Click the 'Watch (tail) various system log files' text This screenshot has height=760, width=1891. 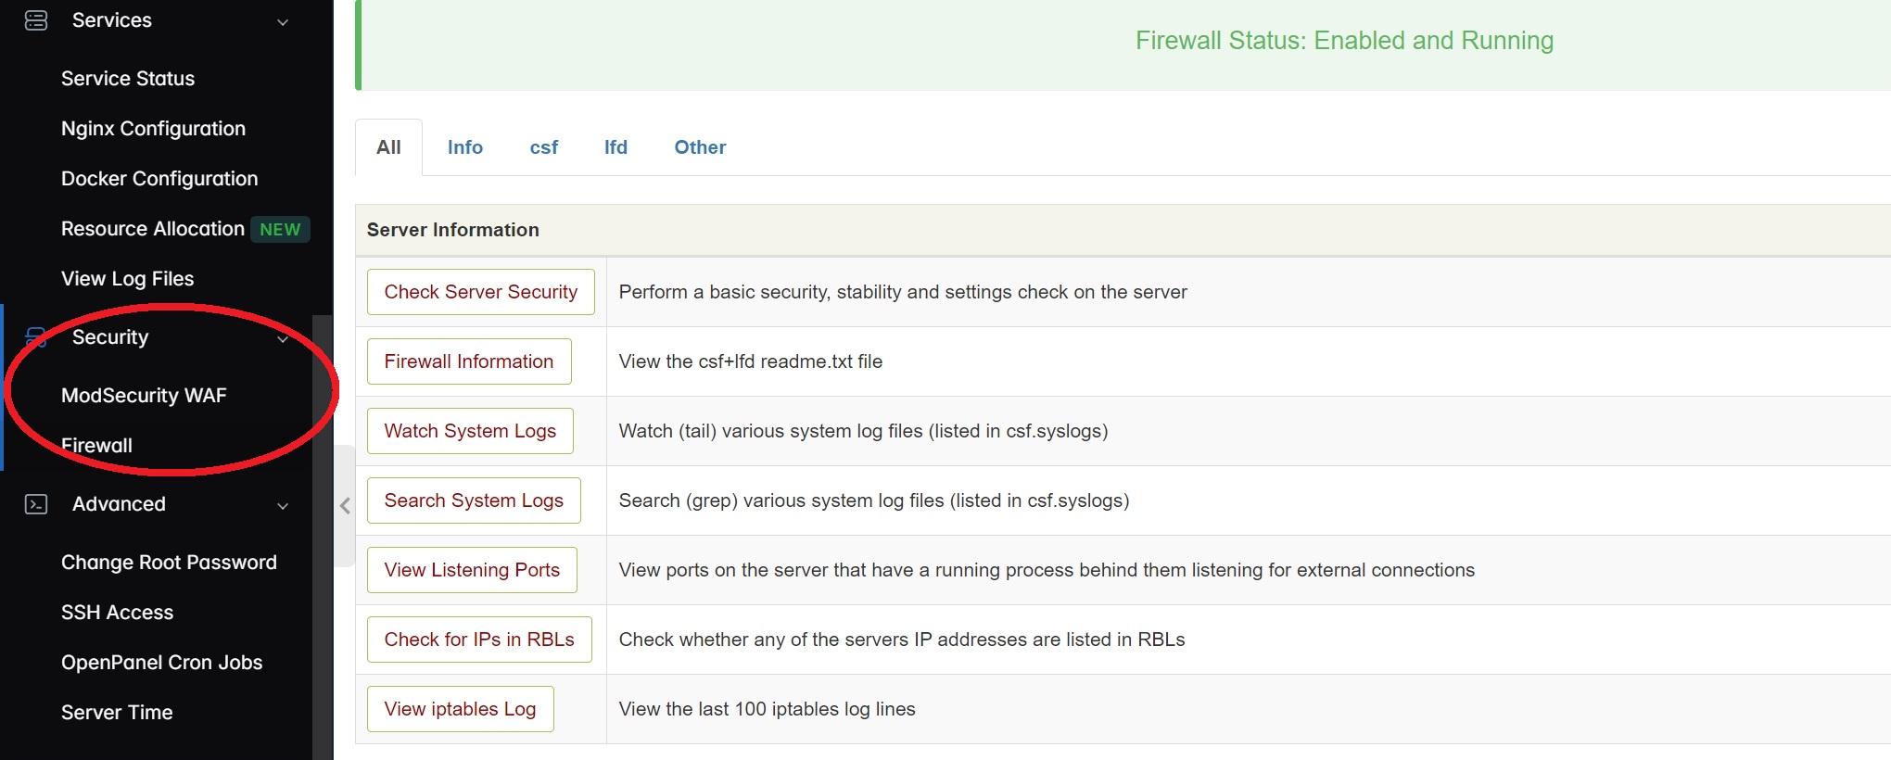(863, 431)
